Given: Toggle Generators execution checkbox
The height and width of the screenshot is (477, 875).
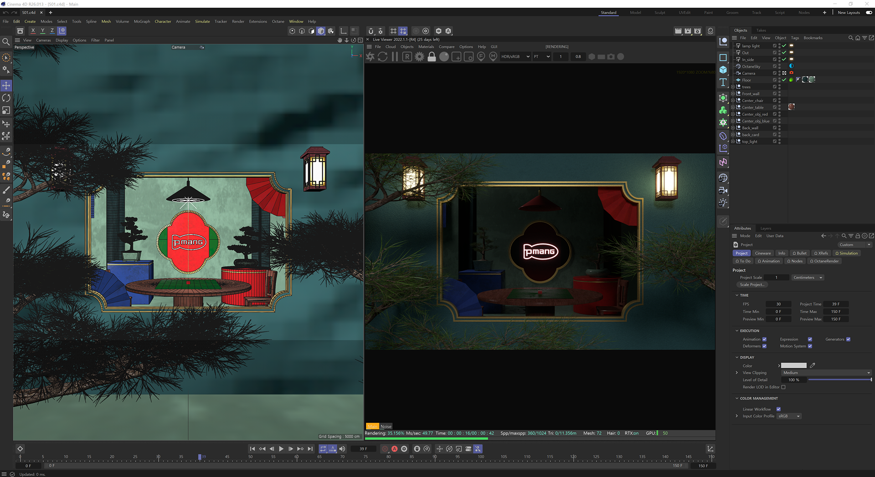Looking at the screenshot, I should (848, 339).
